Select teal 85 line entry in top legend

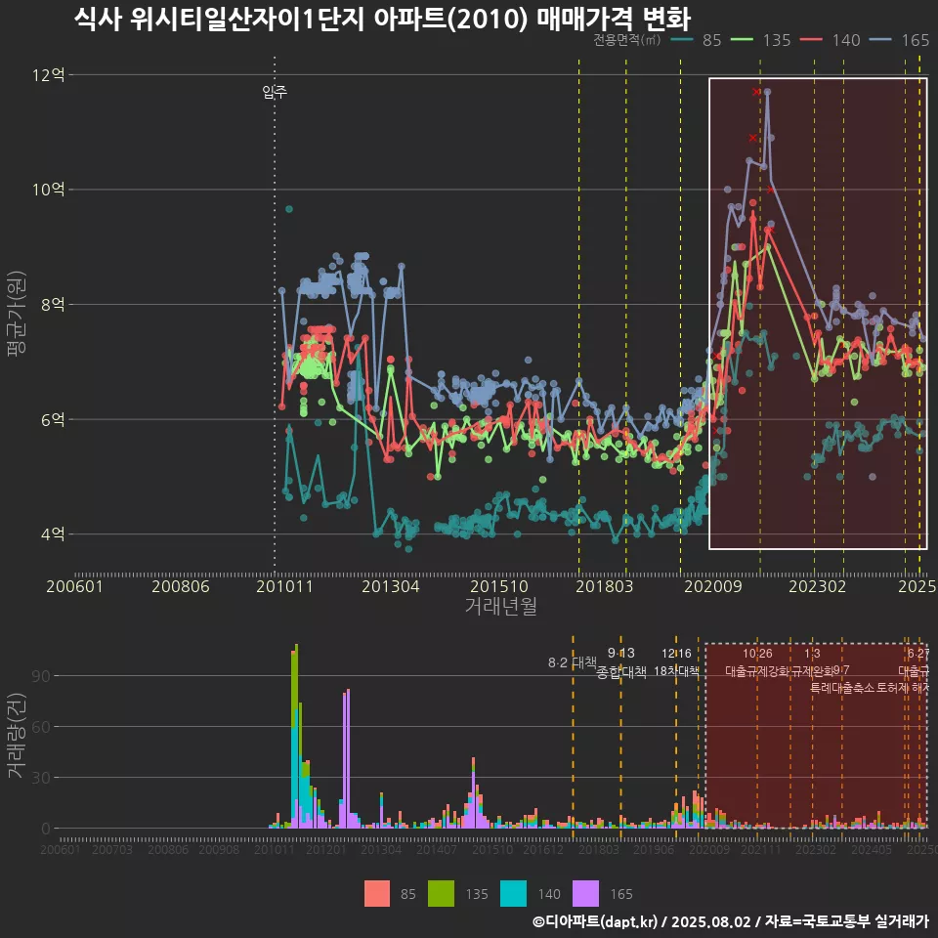(x=697, y=40)
